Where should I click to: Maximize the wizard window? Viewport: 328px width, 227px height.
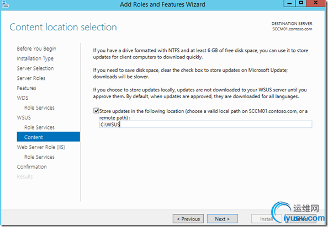(x=301, y=3)
